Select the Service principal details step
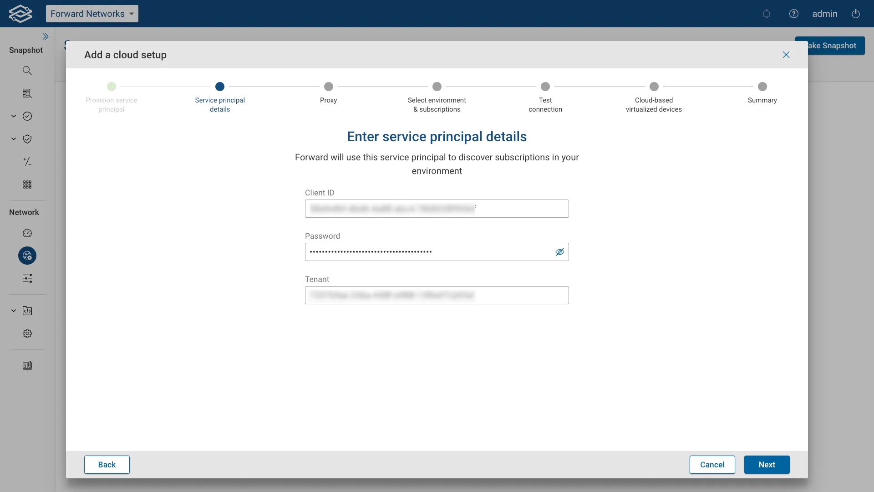 tap(220, 97)
